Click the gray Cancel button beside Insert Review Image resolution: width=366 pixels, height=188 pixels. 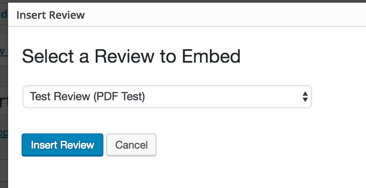[x=131, y=145]
